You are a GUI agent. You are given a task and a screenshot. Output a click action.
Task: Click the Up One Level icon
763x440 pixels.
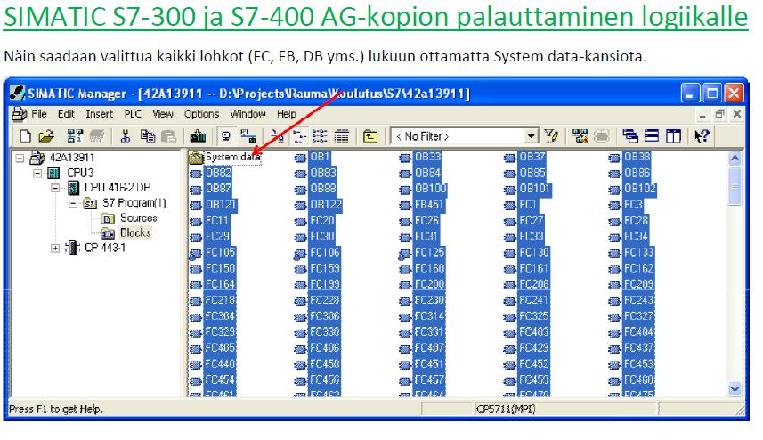[370, 136]
